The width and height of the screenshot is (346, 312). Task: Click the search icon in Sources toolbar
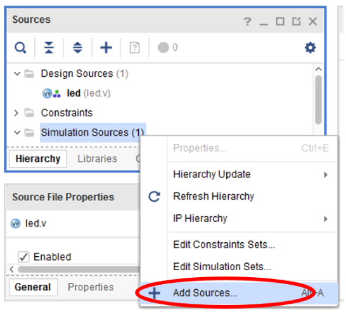click(20, 48)
